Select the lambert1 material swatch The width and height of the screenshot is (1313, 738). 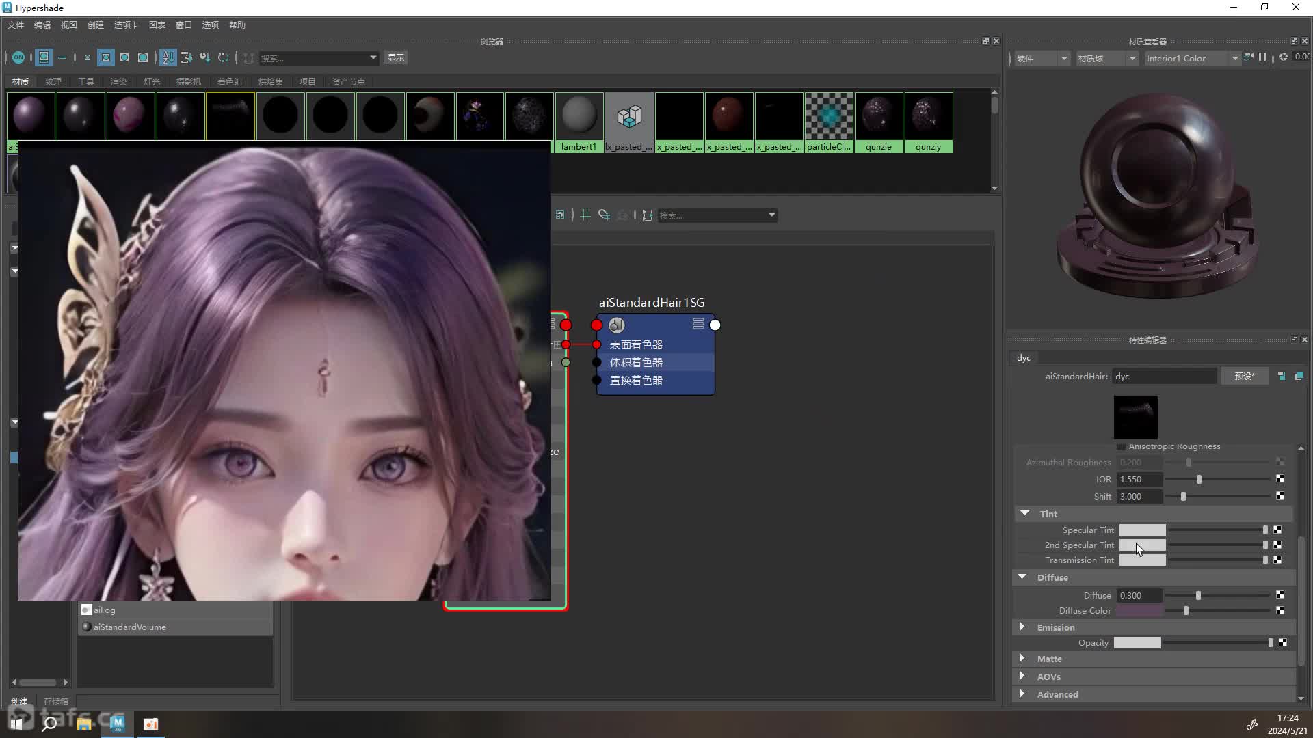(x=579, y=122)
